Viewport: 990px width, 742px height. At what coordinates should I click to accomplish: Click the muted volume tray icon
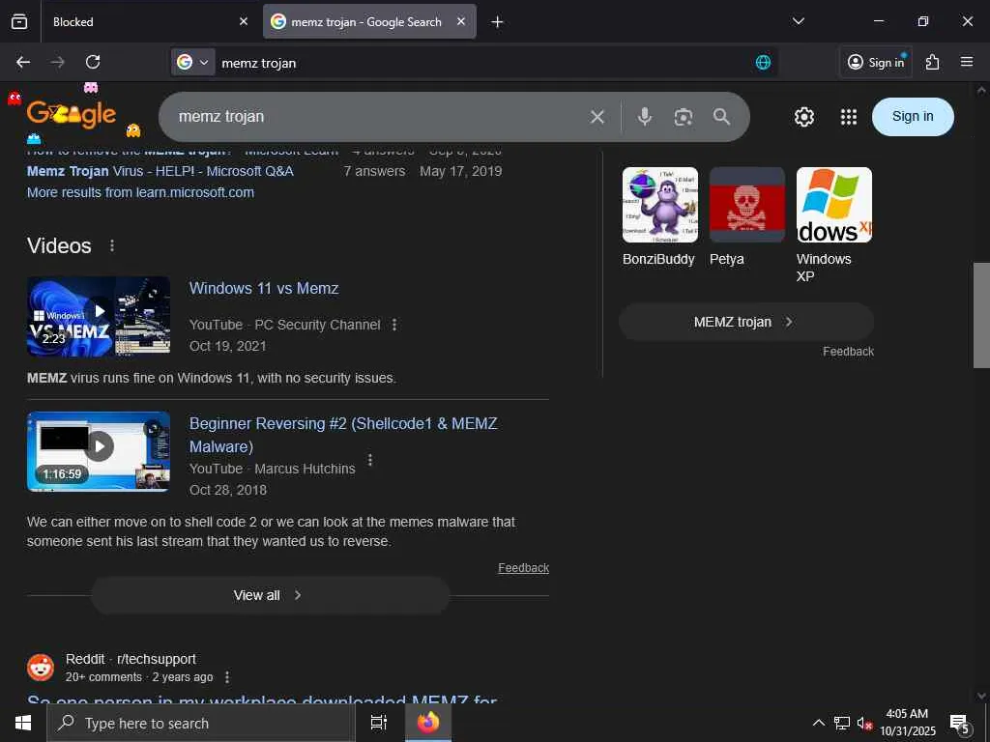(864, 723)
